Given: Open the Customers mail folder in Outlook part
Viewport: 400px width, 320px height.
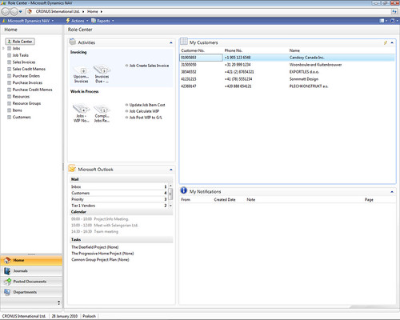Looking at the screenshot, I should (119, 193).
